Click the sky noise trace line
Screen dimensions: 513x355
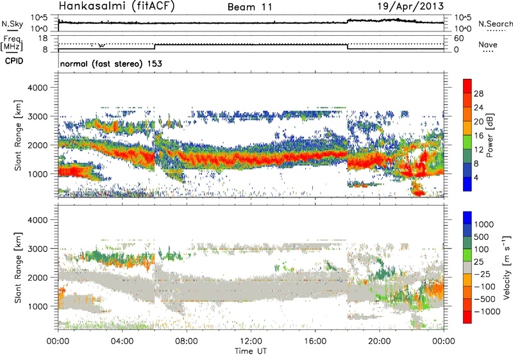click(x=251, y=22)
